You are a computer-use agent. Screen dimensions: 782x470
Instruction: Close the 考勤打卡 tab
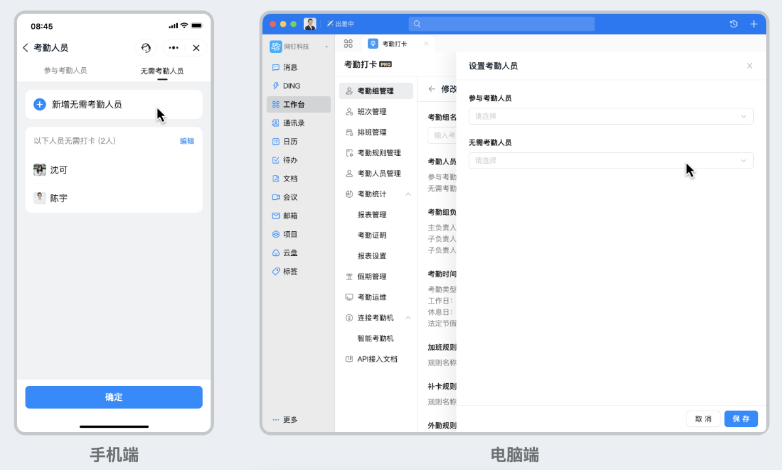(x=426, y=44)
